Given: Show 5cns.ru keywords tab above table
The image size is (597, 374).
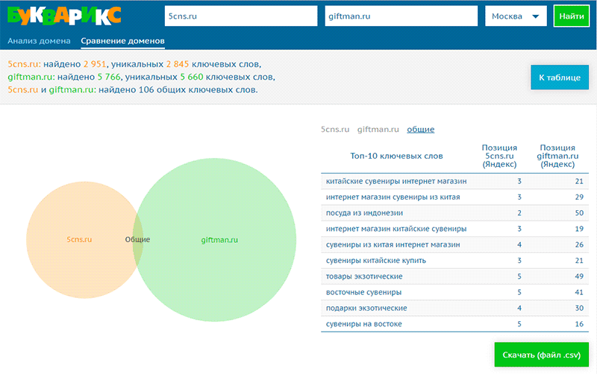Looking at the screenshot, I should coord(334,129).
